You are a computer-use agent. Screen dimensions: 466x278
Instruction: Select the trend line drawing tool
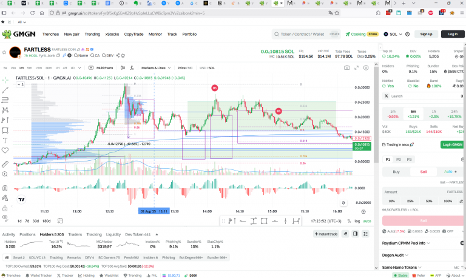tap(5, 90)
